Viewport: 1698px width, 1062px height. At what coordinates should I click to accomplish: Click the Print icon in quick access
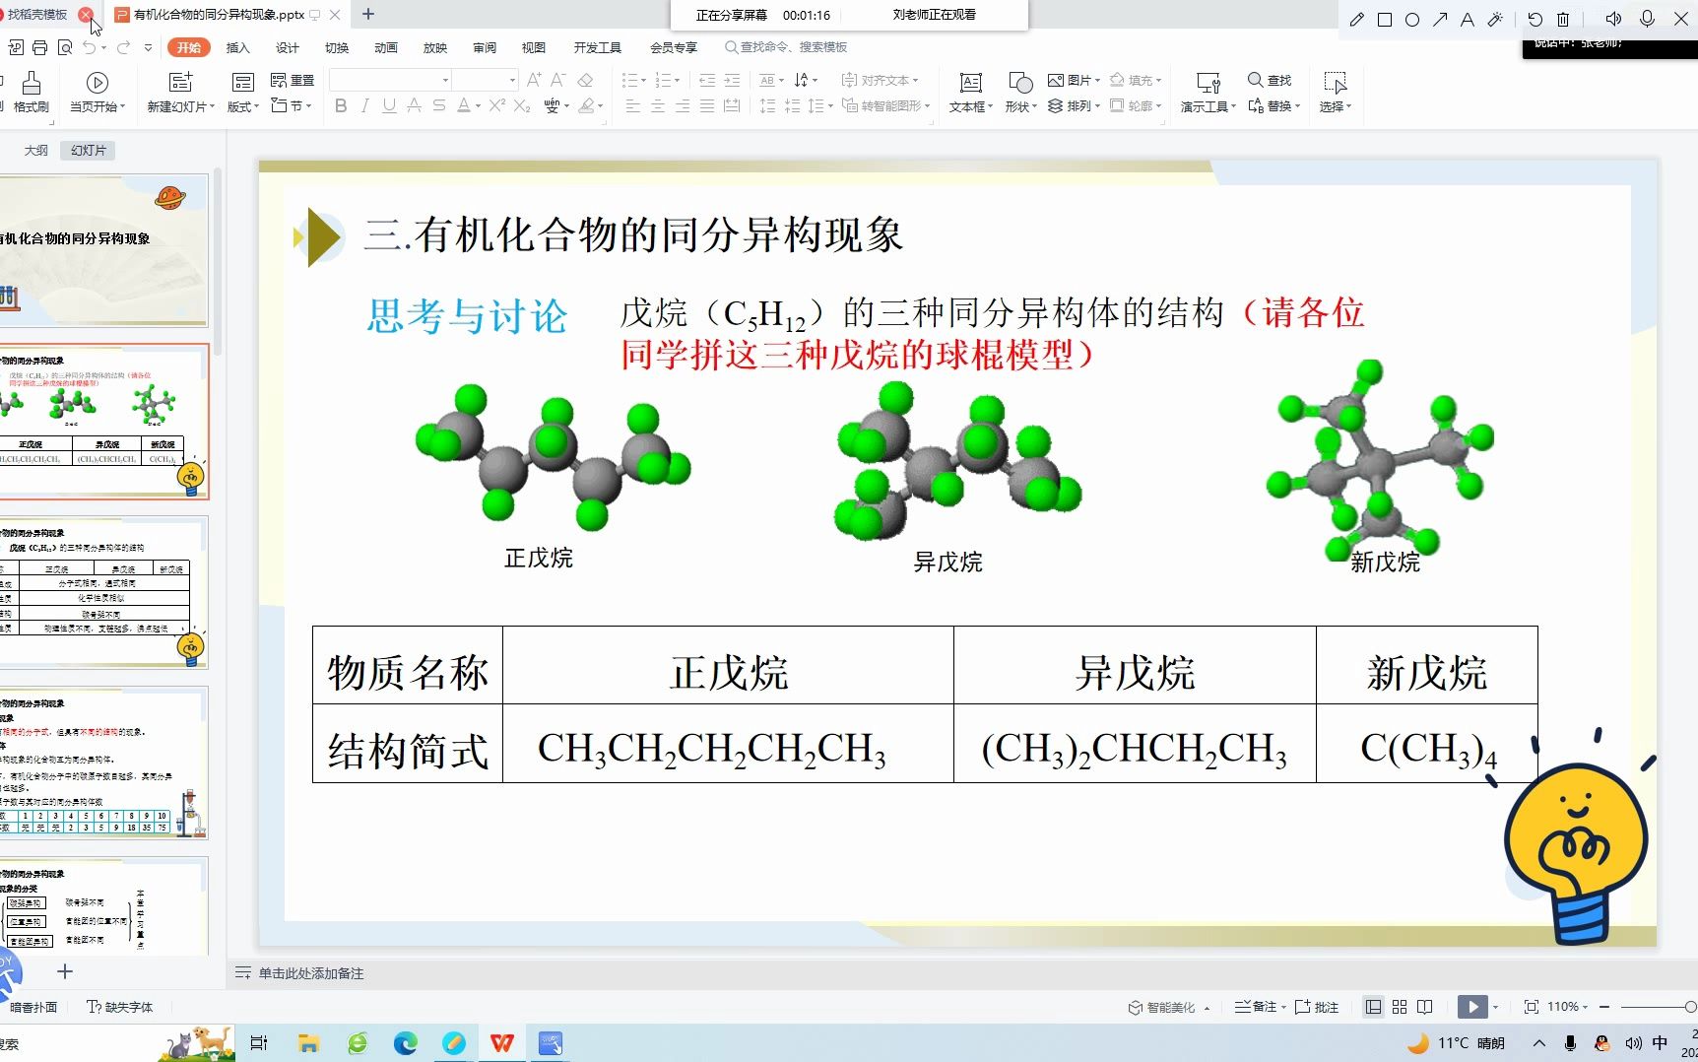(x=39, y=47)
